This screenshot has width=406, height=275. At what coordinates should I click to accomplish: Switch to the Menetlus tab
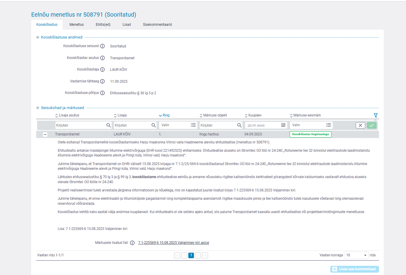tap(77, 25)
